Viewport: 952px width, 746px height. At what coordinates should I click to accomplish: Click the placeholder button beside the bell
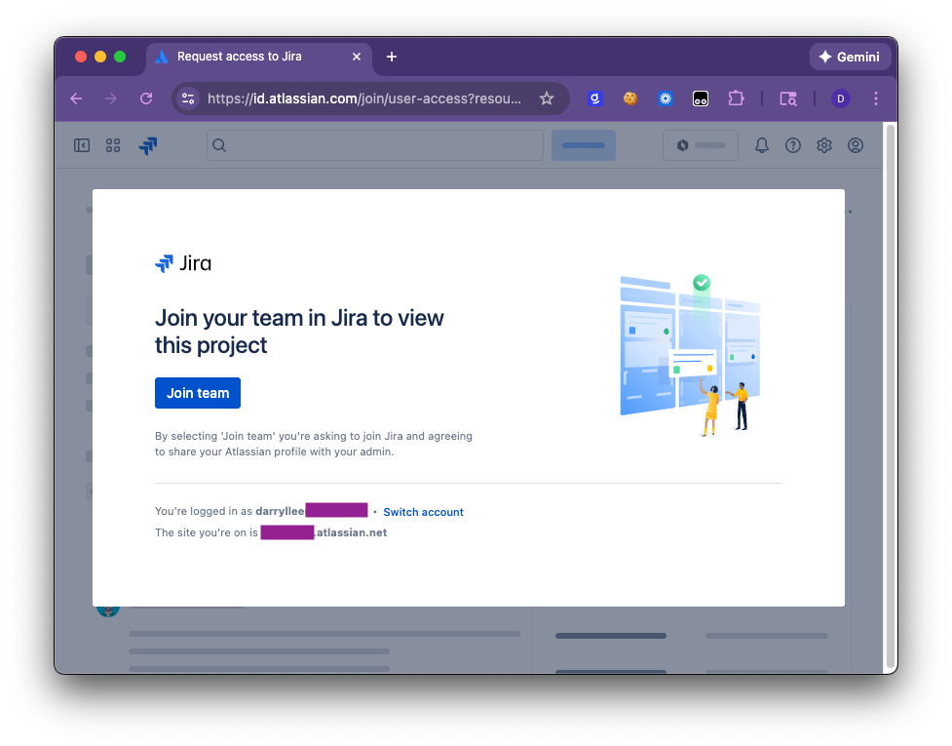(x=701, y=145)
